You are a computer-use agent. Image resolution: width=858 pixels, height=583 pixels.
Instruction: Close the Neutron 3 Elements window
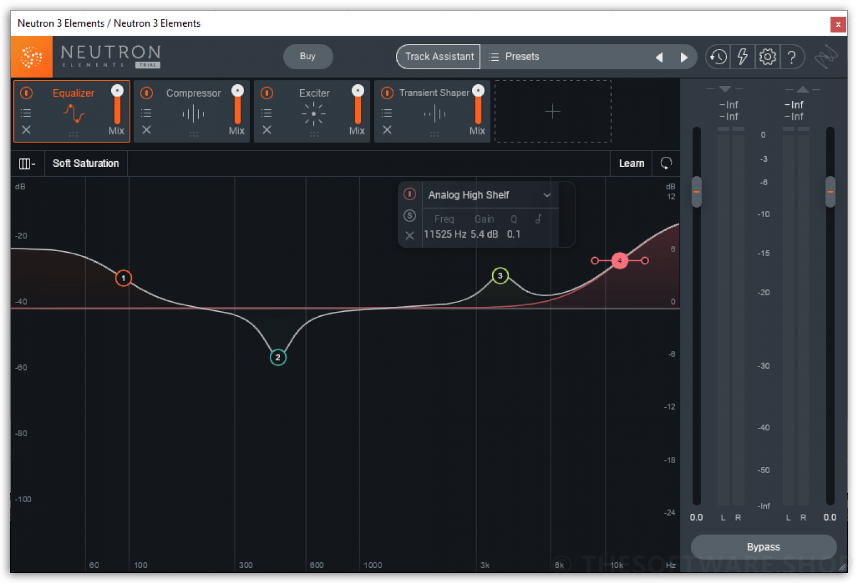pyautogui.click(x=837, y=24)
